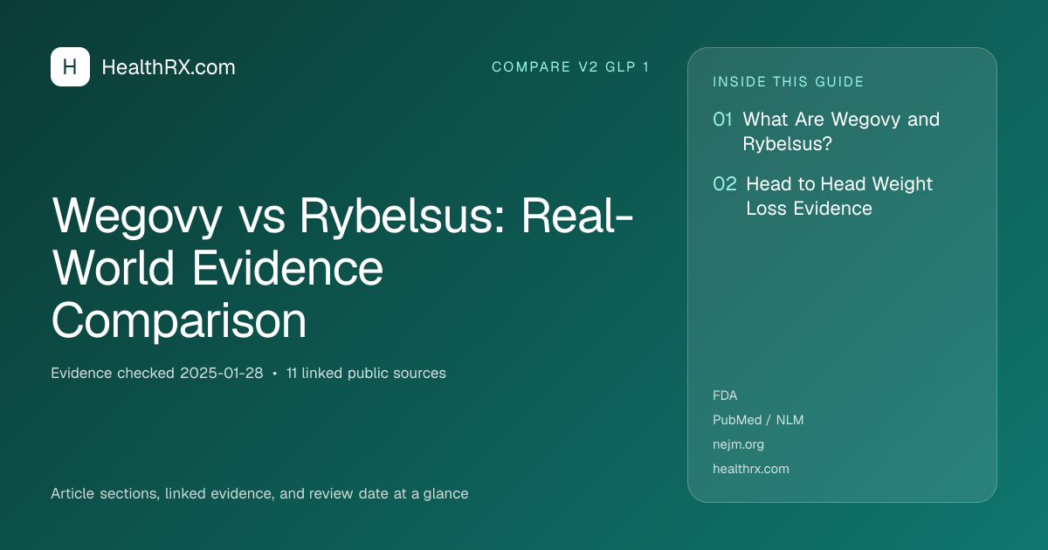Open the HealthRX.com site name
This screenshot has height=550, width=1048.
(x=169, y=67)
